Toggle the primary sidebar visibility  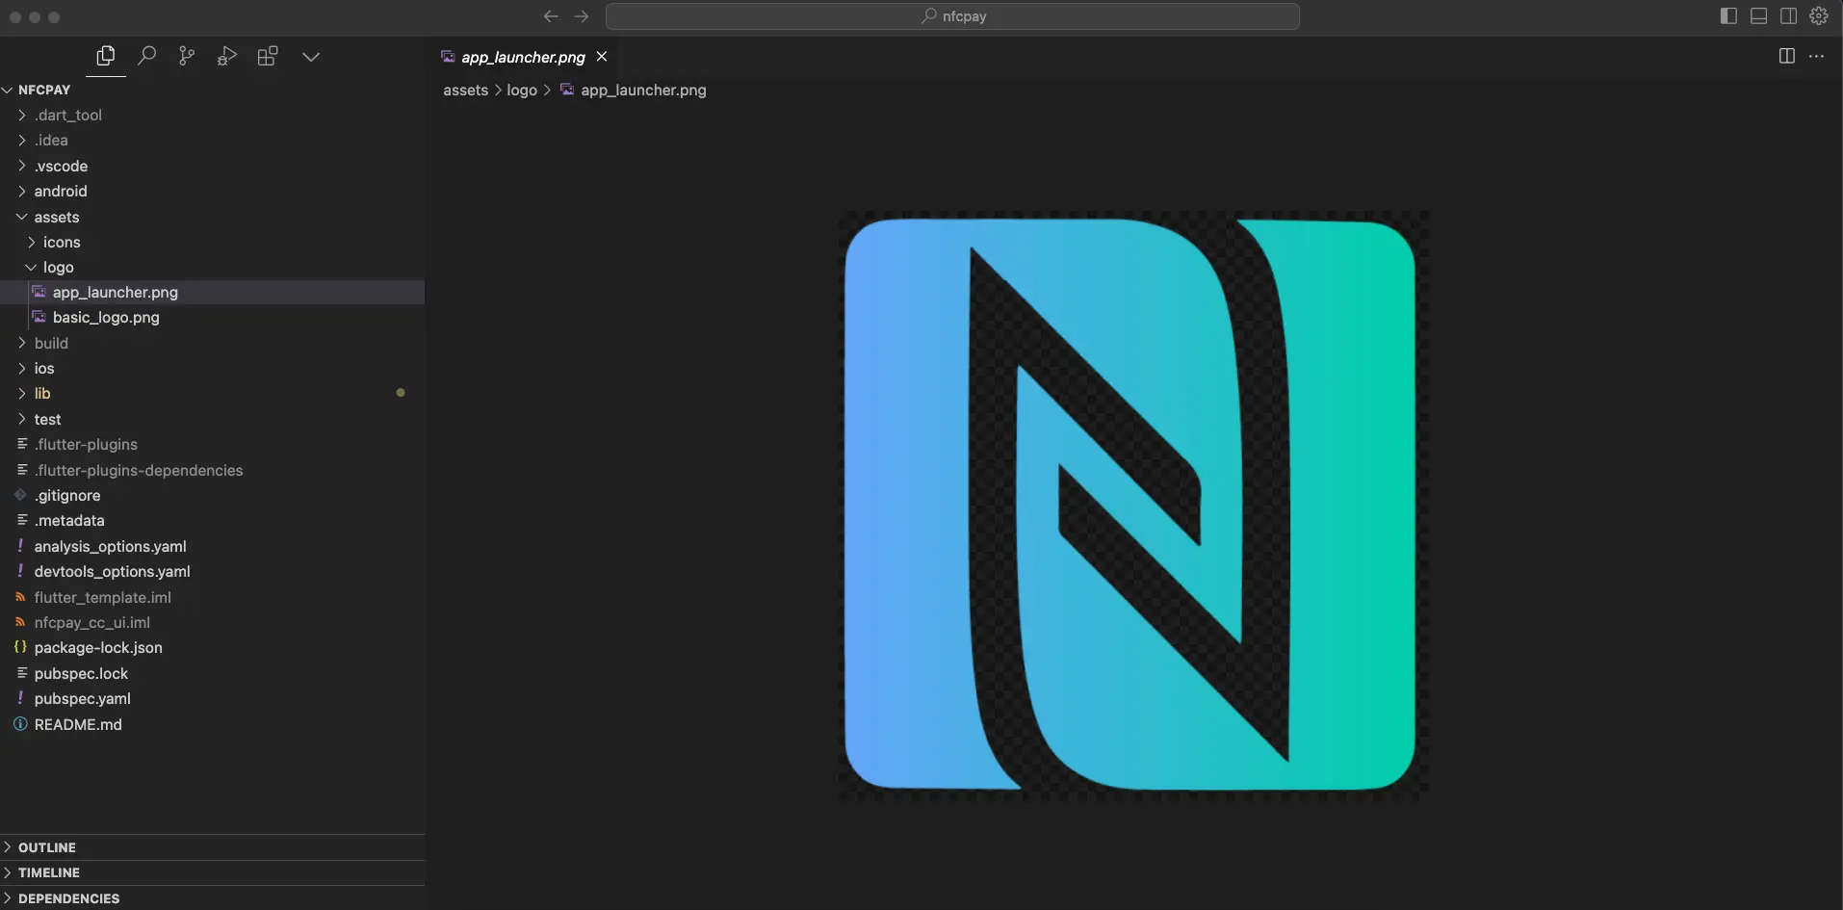click(x=1728, y=15)
